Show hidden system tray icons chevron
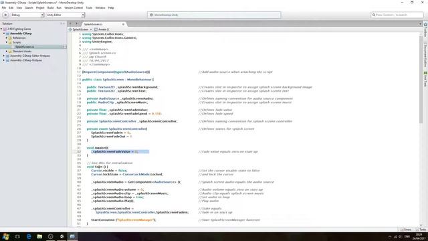 tap(389, 236)
